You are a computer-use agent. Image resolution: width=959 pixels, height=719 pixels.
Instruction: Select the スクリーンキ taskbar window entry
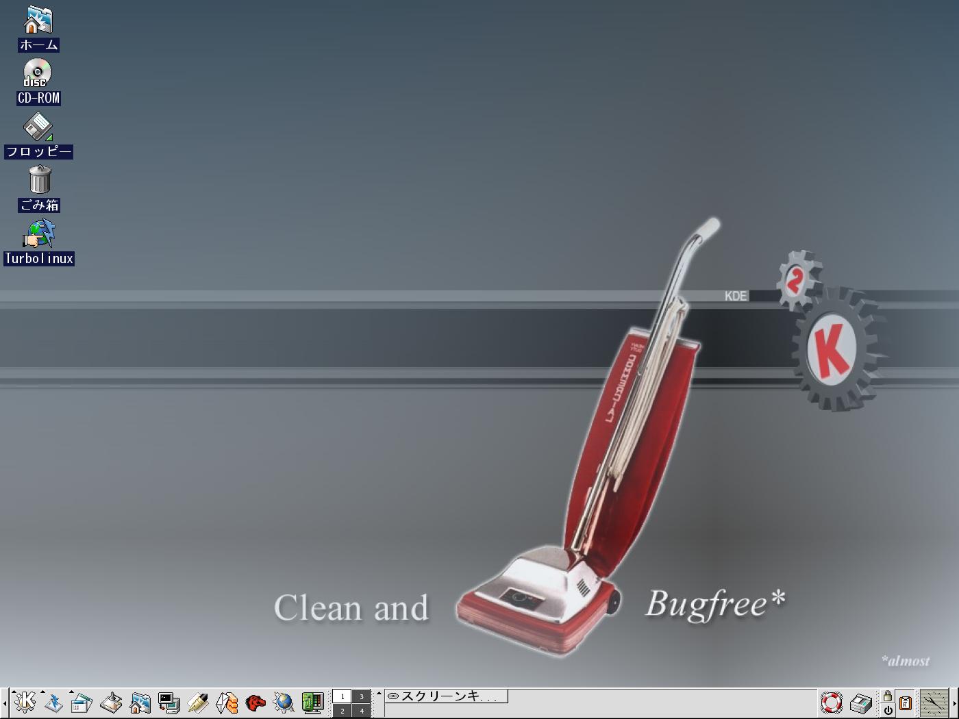[x=446, y=696]
